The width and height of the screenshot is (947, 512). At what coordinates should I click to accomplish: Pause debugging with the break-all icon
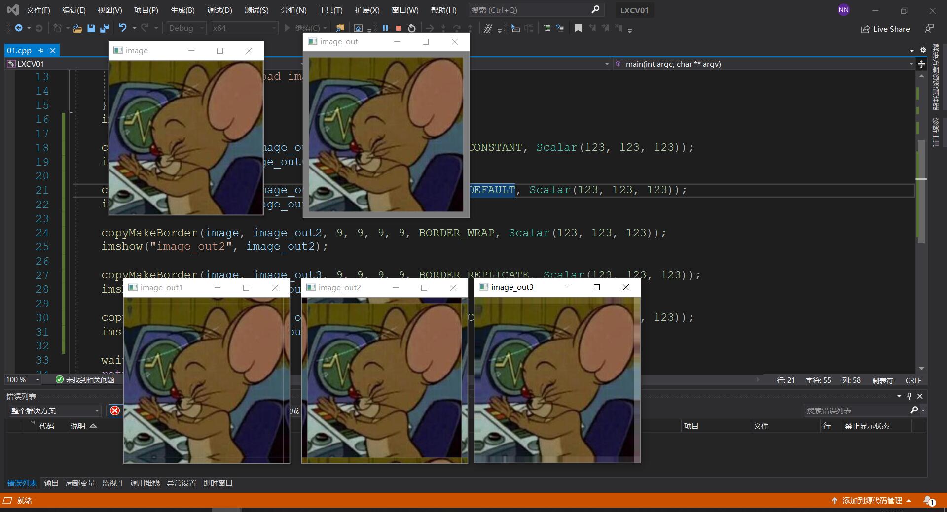click(x=385, y=28)
